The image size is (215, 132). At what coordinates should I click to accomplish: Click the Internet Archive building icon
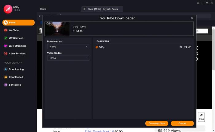[x=40, y=31]
